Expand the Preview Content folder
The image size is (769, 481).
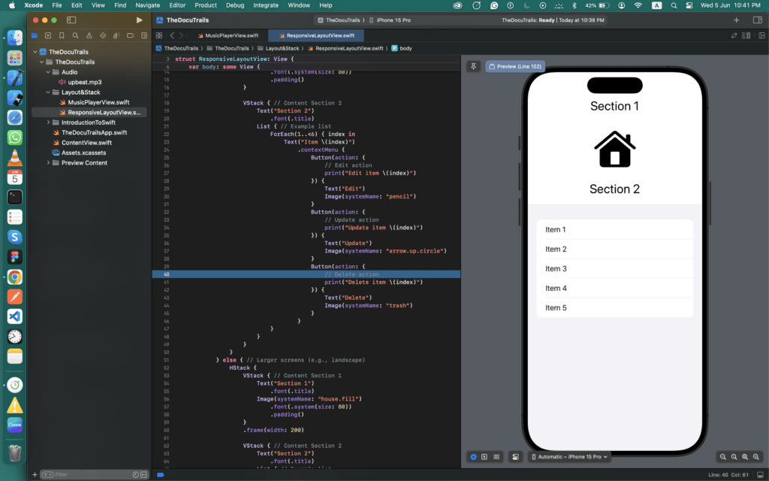point(48,162)
